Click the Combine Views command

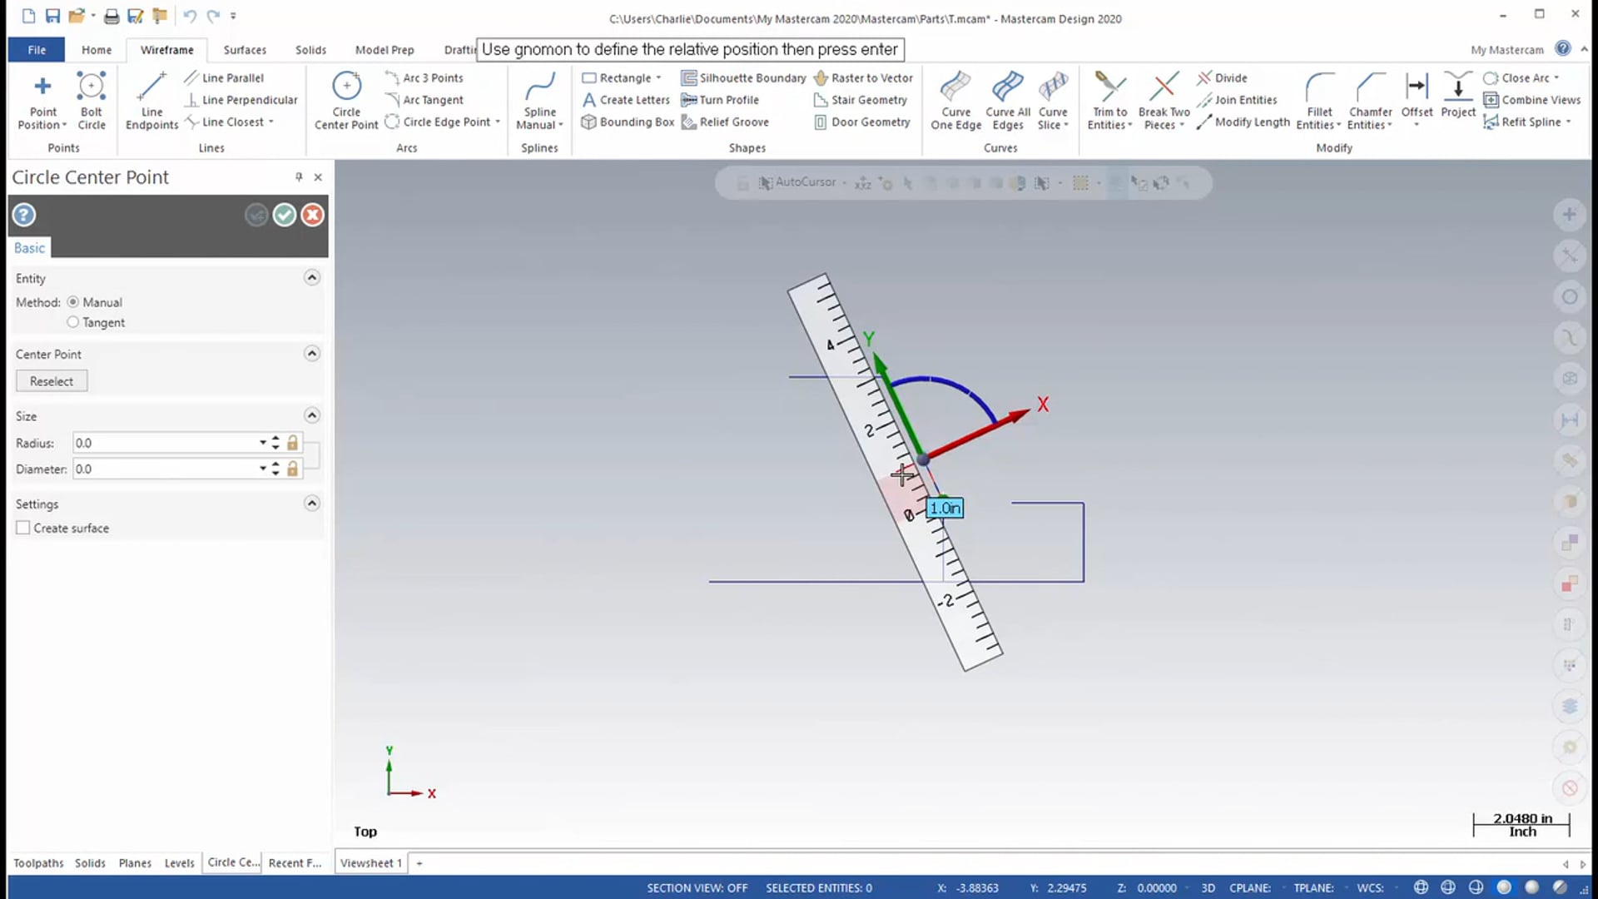pos(1531,100)
